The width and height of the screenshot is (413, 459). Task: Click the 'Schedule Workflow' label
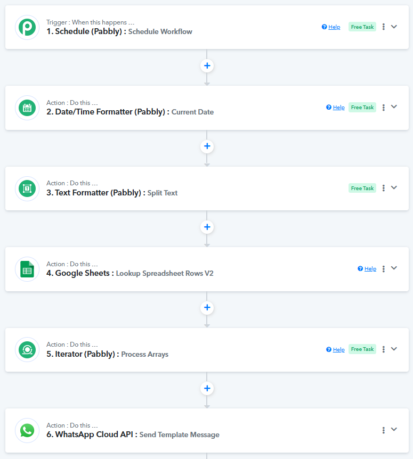click(x=160, y=31)
